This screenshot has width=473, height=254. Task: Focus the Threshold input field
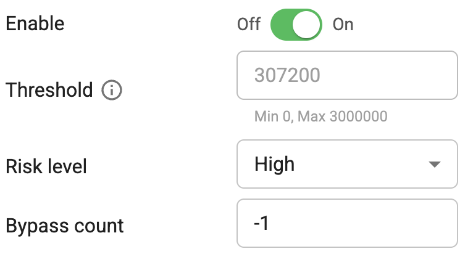347,75
